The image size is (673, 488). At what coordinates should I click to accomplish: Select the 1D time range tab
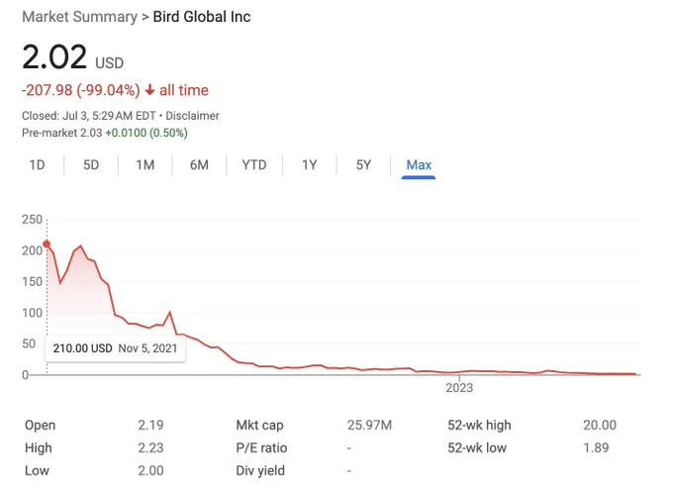(37, 165)
